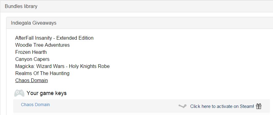273x115 pixels.
Task: Click the Your game keys heading
Action: point(46,93)
